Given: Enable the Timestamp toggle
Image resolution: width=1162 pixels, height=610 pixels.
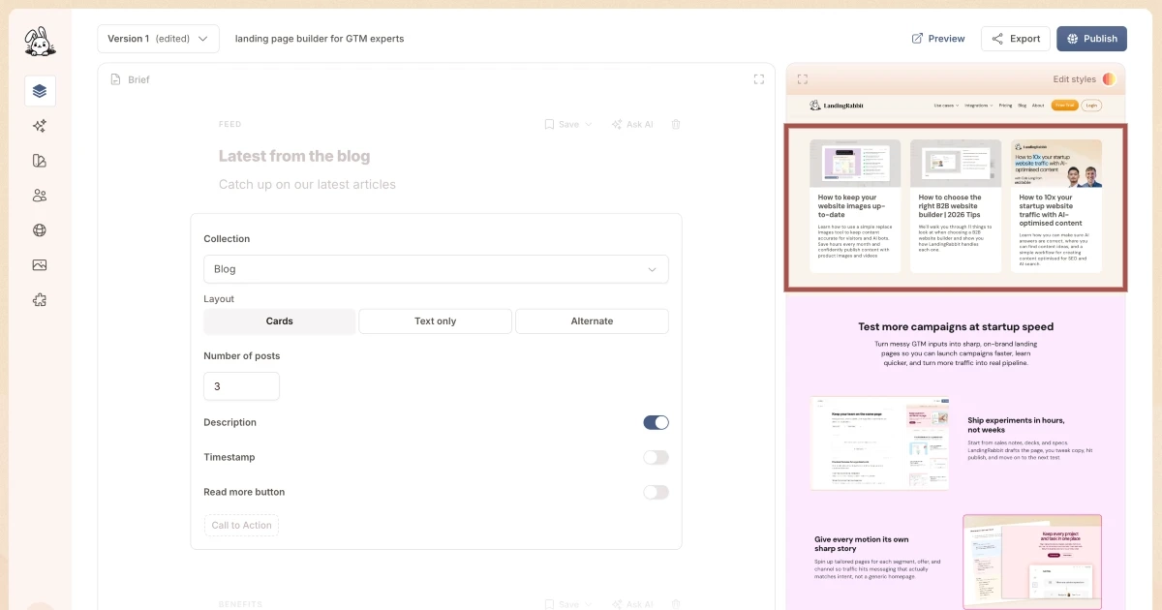Looking at the screenshot, I should pyautogui.click(x=656, y=457).
